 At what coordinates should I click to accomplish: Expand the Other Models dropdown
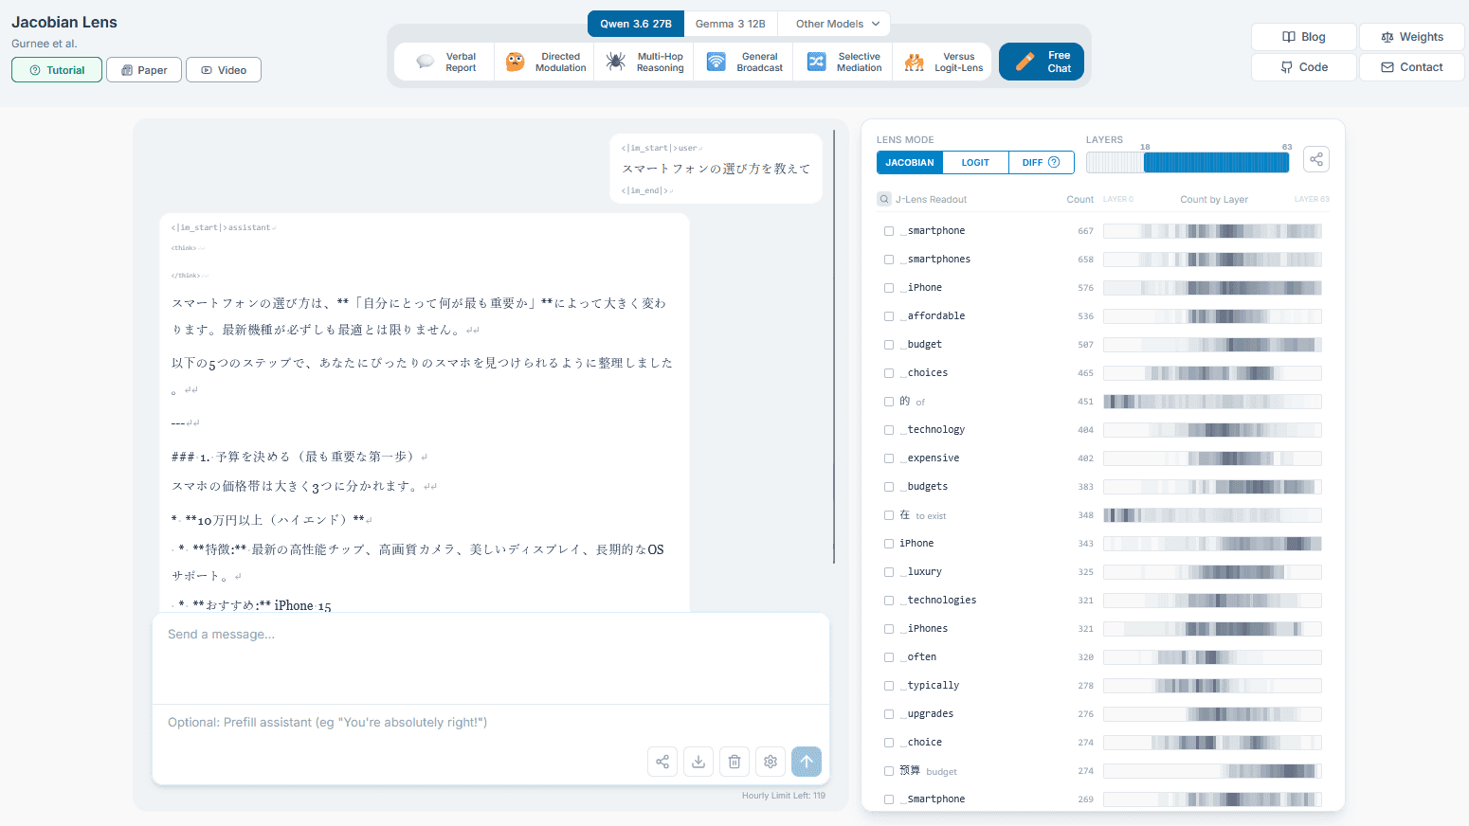tap(834, 24)
